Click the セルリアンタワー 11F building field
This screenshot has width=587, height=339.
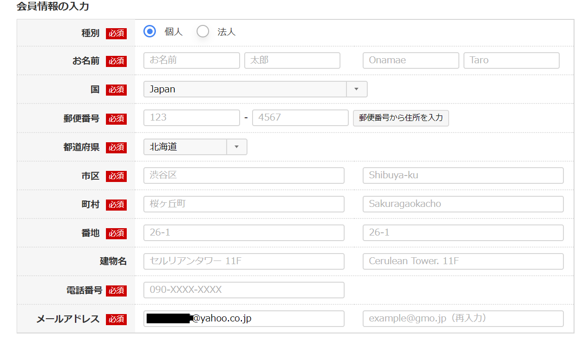(244, 261)
